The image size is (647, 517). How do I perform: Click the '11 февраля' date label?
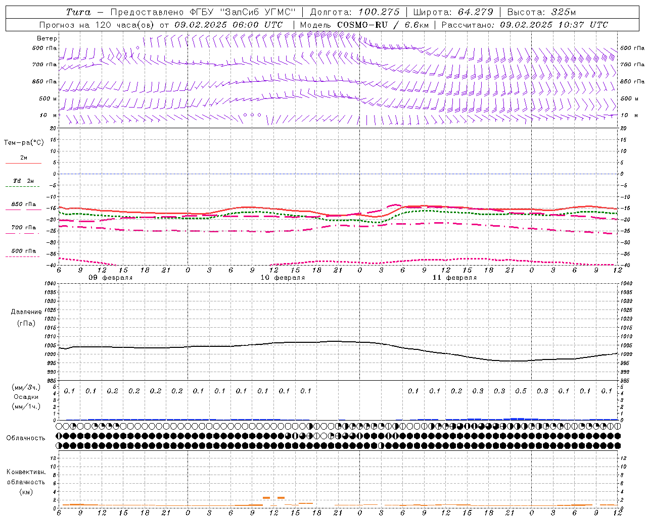[454, 278]
